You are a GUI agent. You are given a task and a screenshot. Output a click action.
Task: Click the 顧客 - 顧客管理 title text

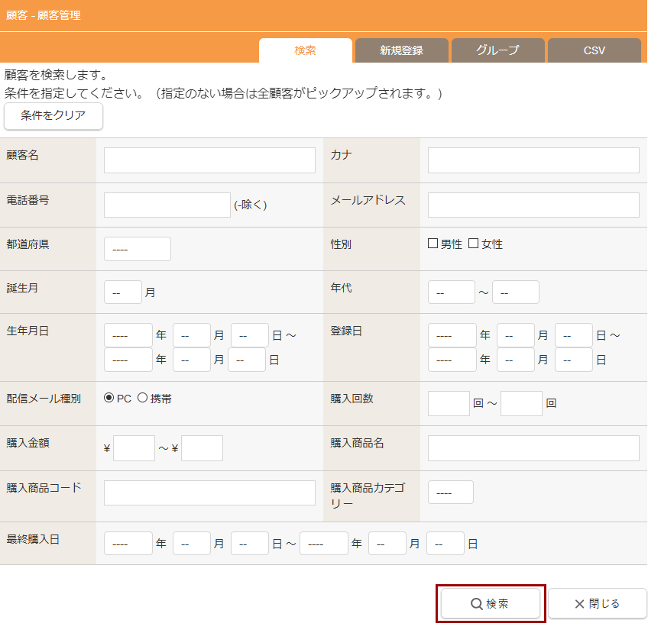44,15
